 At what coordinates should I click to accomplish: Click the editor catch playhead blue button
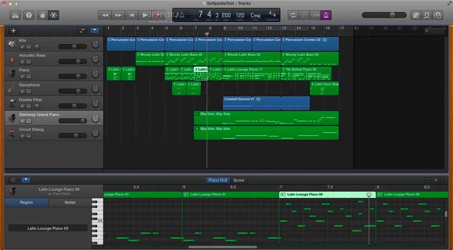pyautogui.click(x=26, y=180)
